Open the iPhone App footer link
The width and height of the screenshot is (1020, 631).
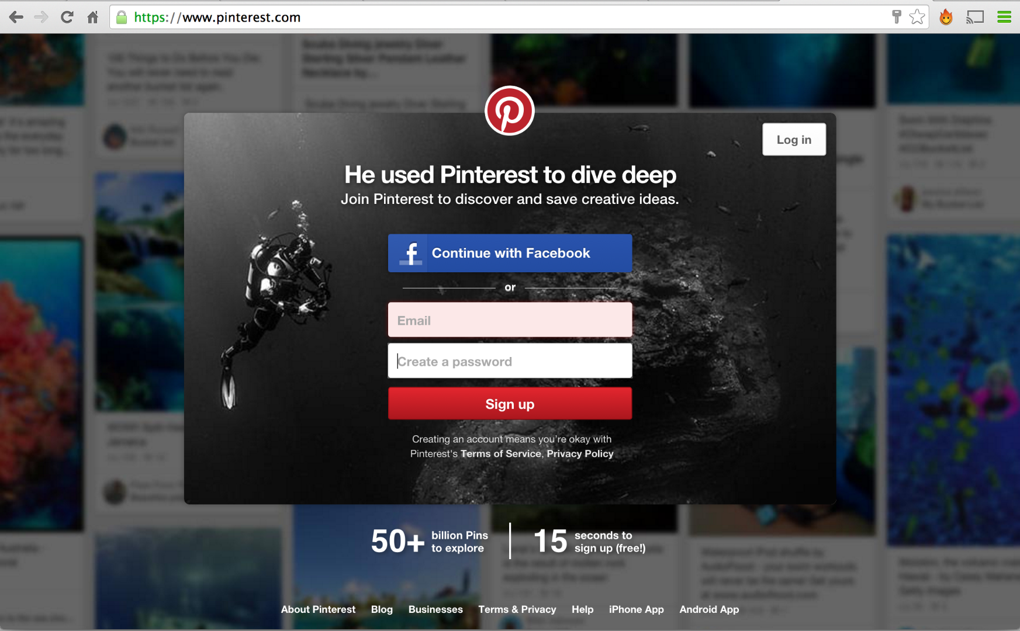(x=637, y=609)
